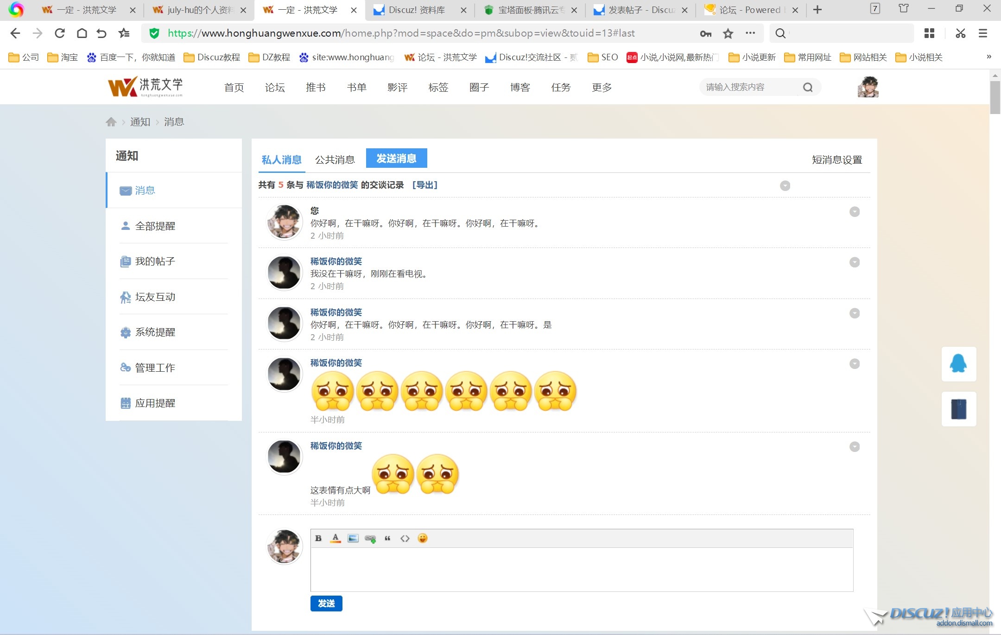Expand the conversation options chevron near 导出

coord(784,185)
